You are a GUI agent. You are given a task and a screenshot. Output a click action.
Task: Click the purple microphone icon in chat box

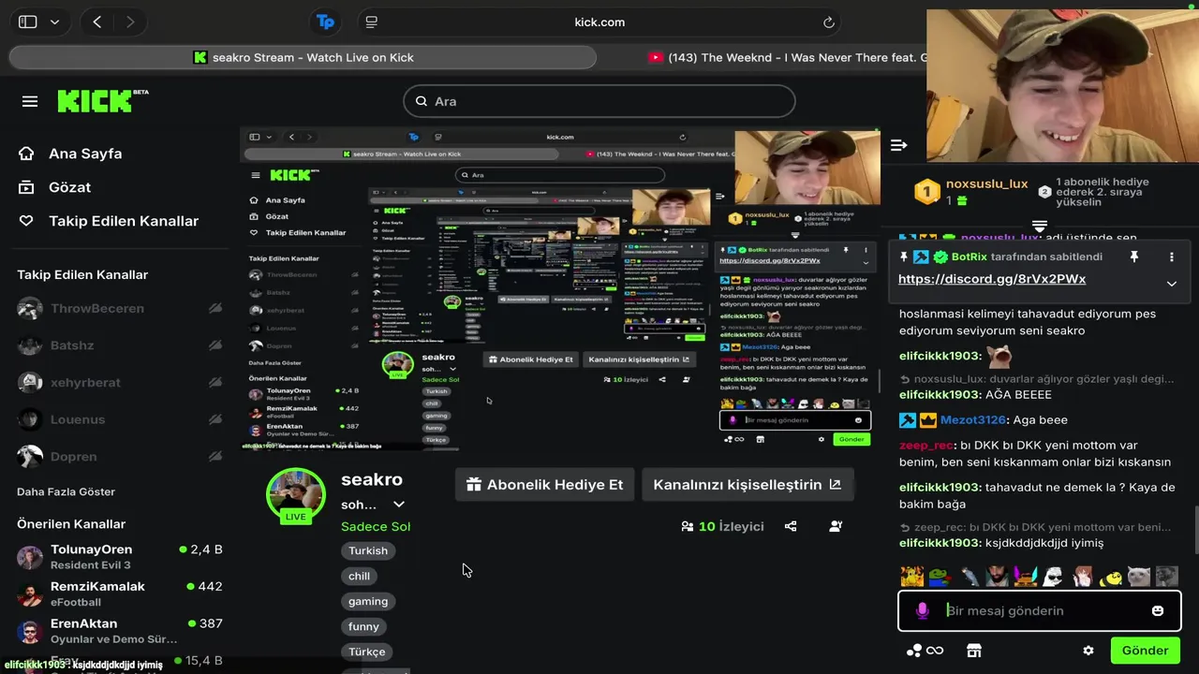(922, 610)
